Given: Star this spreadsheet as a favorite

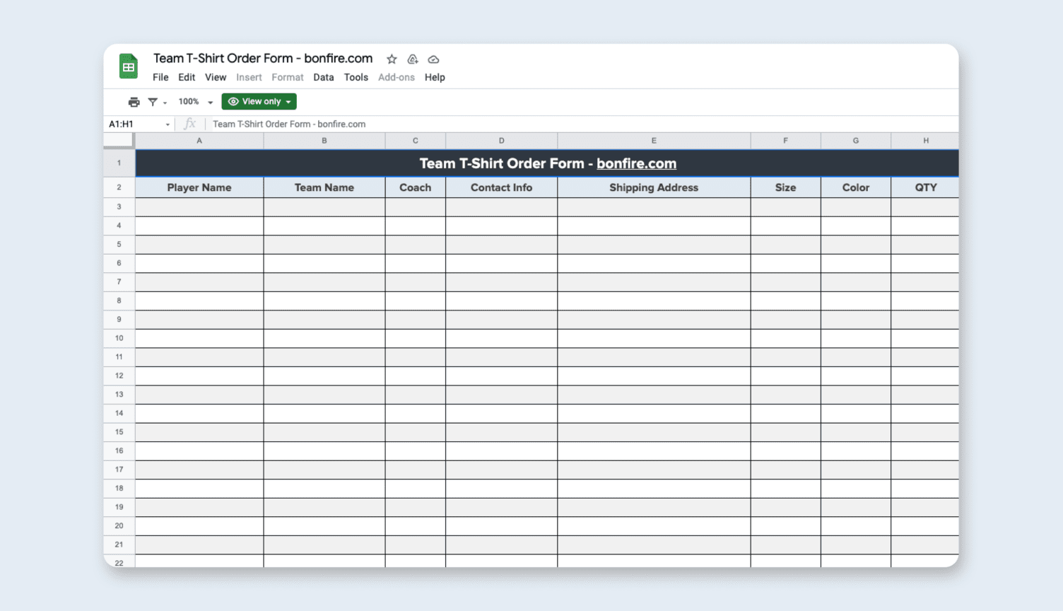Looking at the screenshot, I should click(392, 59).
